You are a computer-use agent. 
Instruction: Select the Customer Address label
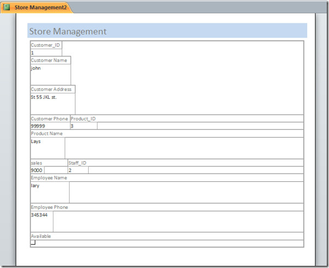(x=53, y=89)
